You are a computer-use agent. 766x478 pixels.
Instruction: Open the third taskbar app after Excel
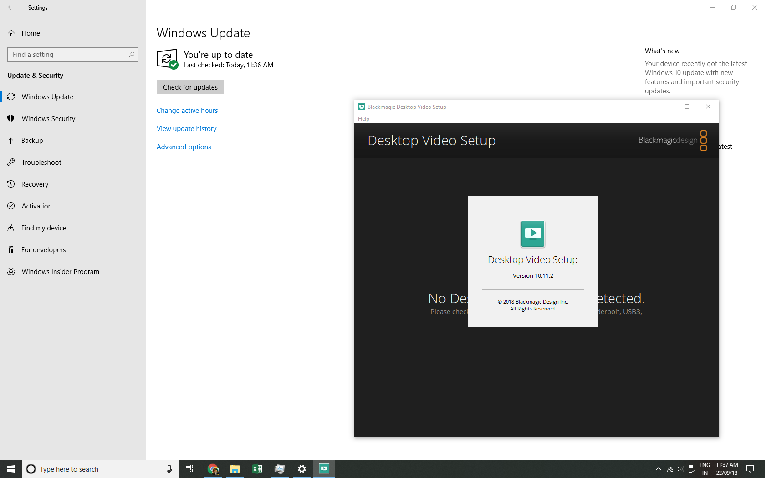tap(324, 469)
